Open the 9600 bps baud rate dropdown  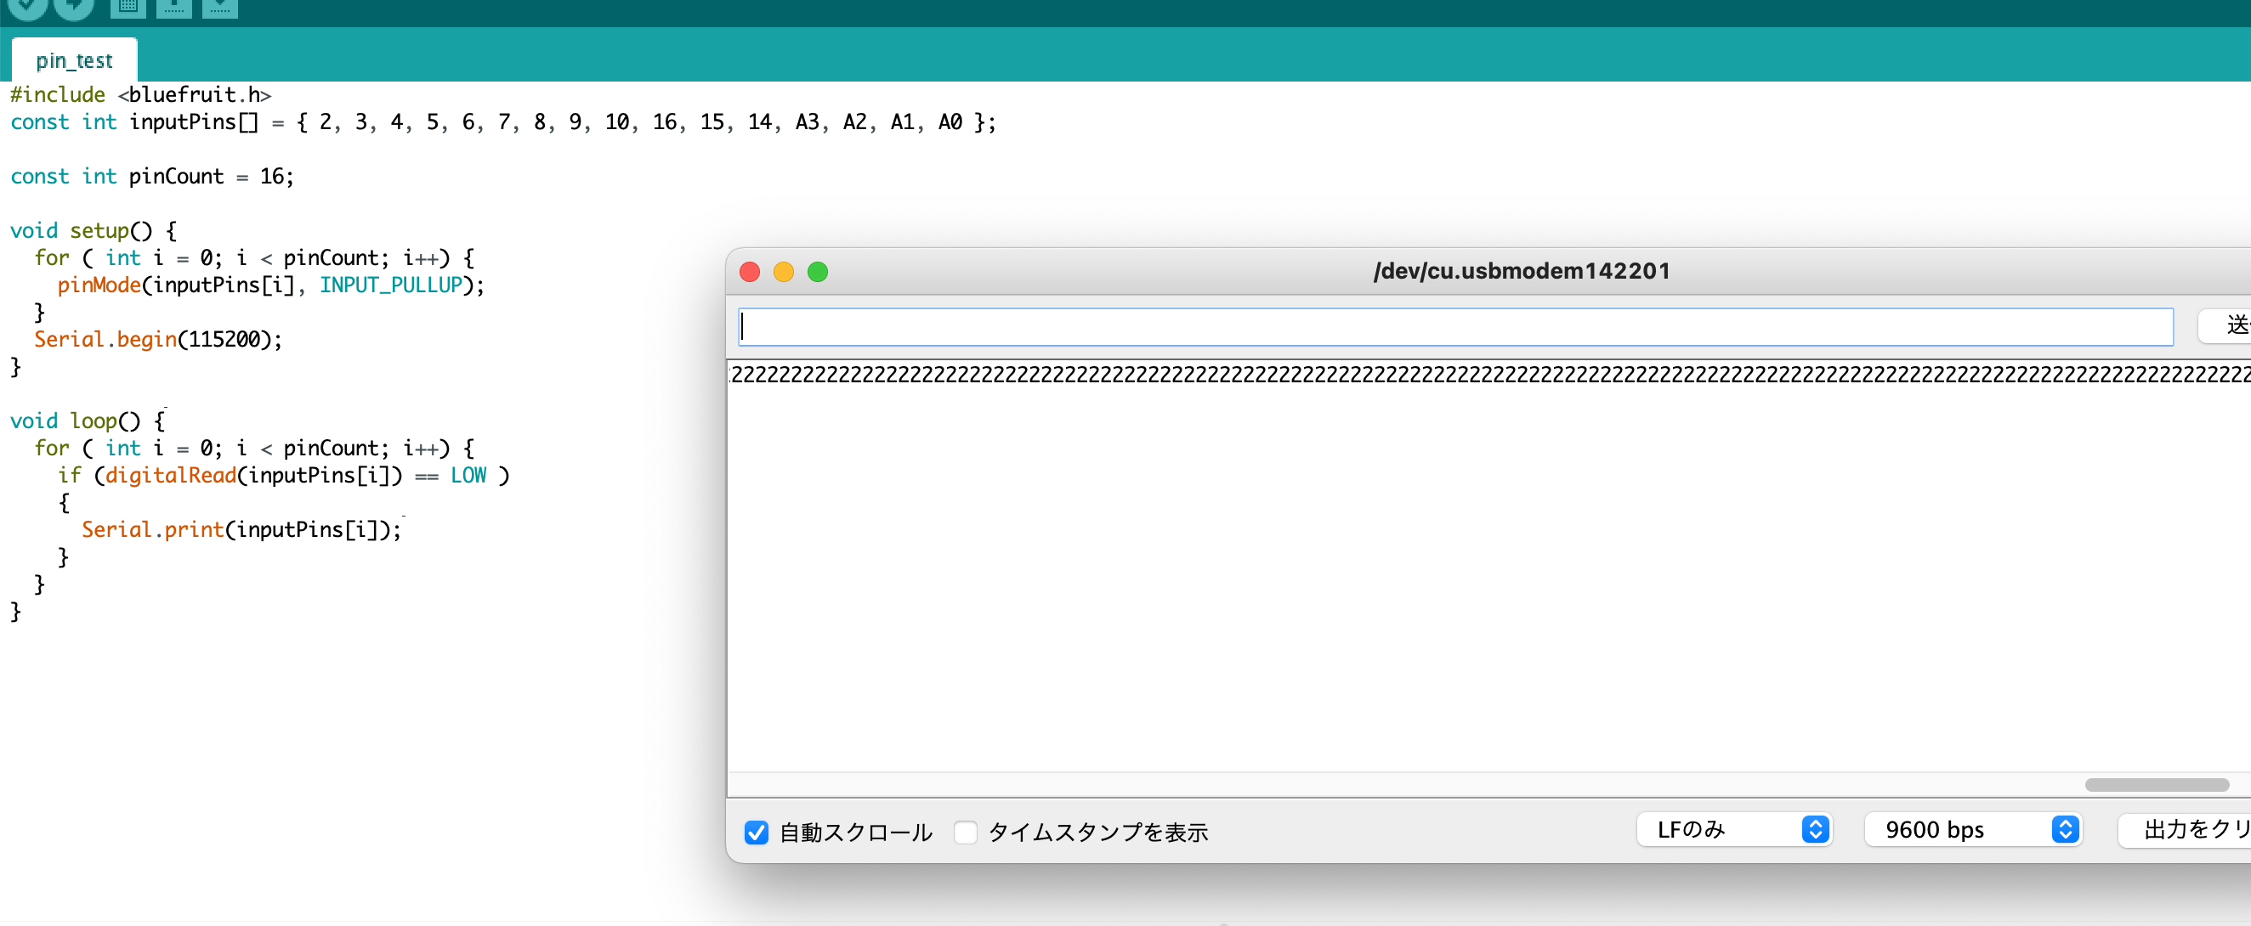click(x=1972, y=829)
